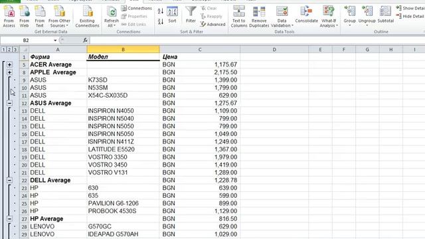Show outline level 3

(15, 50)
